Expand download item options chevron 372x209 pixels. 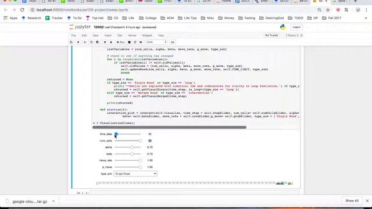(53, 201)
